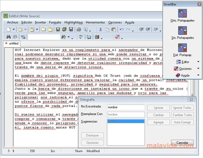This screenshot has width=203, height=158.
Task: Create a new document with the blank page icon
Action: pyautogui.click(x=9, y=29)
